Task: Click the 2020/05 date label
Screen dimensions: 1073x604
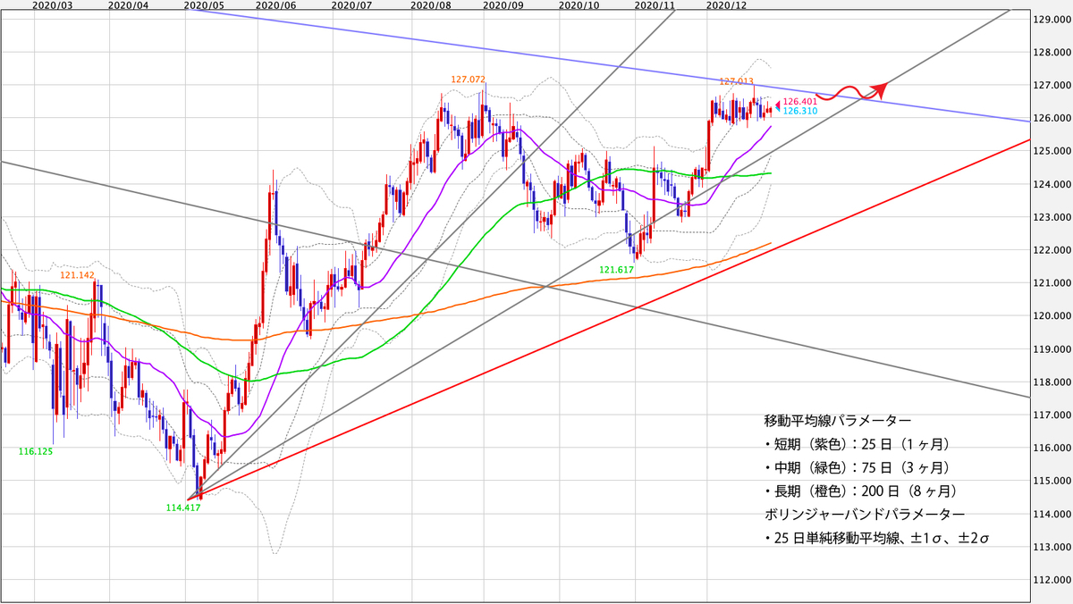Action: [x=202, y=5]
